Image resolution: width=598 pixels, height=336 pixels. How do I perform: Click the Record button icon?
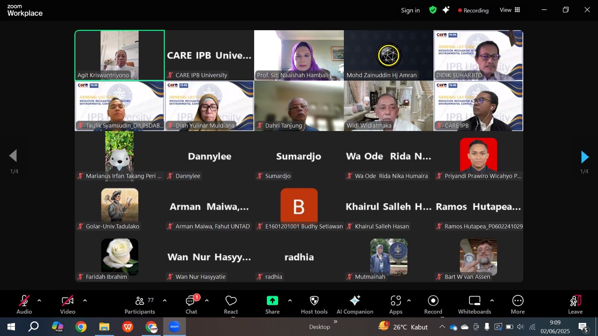tap(433, 301)
